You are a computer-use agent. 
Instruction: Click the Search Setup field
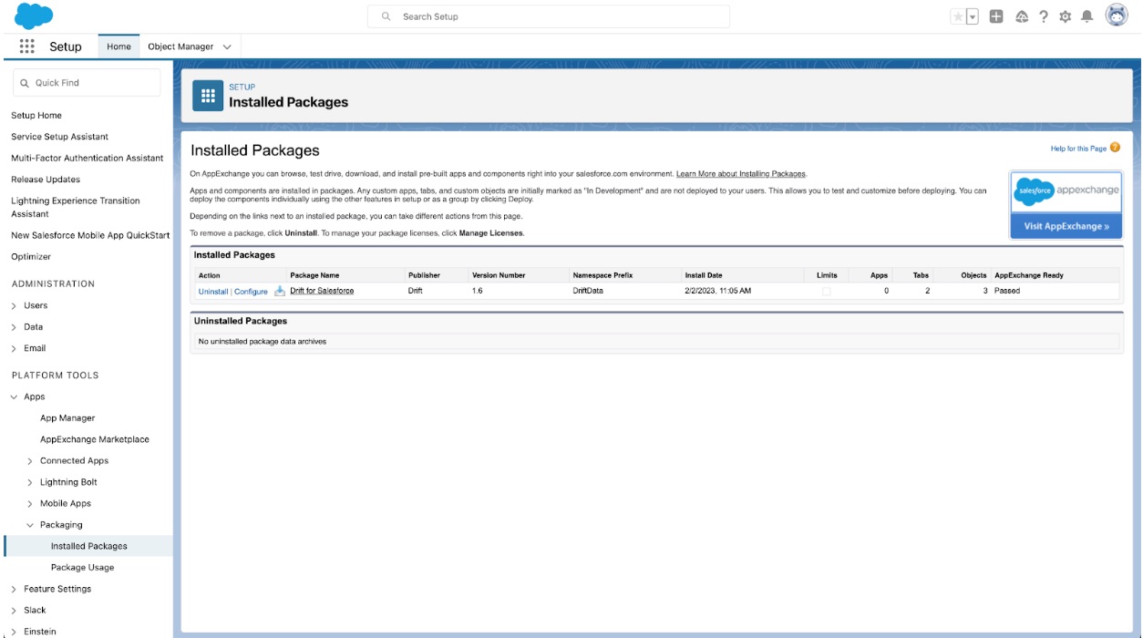click(549, 16)
